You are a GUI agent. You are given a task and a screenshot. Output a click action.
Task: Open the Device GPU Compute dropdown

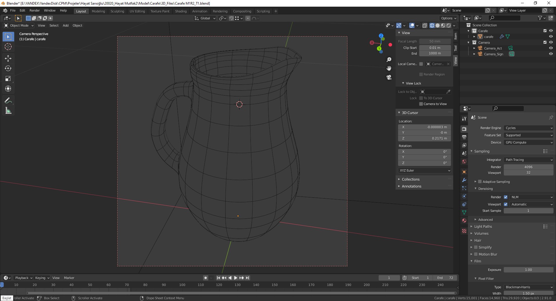click(528, 142)
